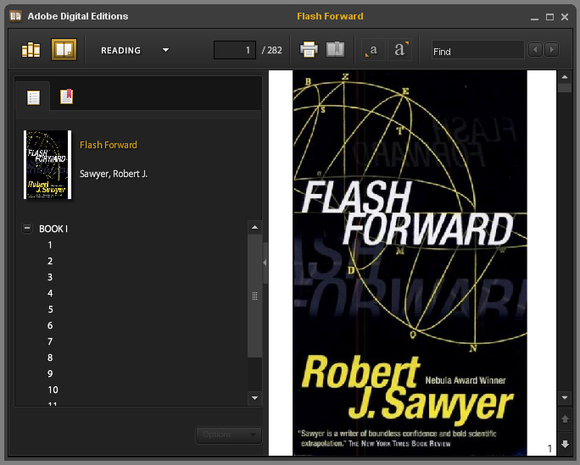Jump to chapter 3
580x465 pixels.
[x=50, y=277]
